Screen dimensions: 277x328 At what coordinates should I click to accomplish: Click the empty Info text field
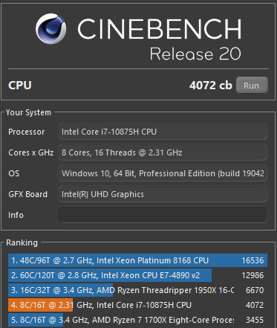[x=163, y=215]
